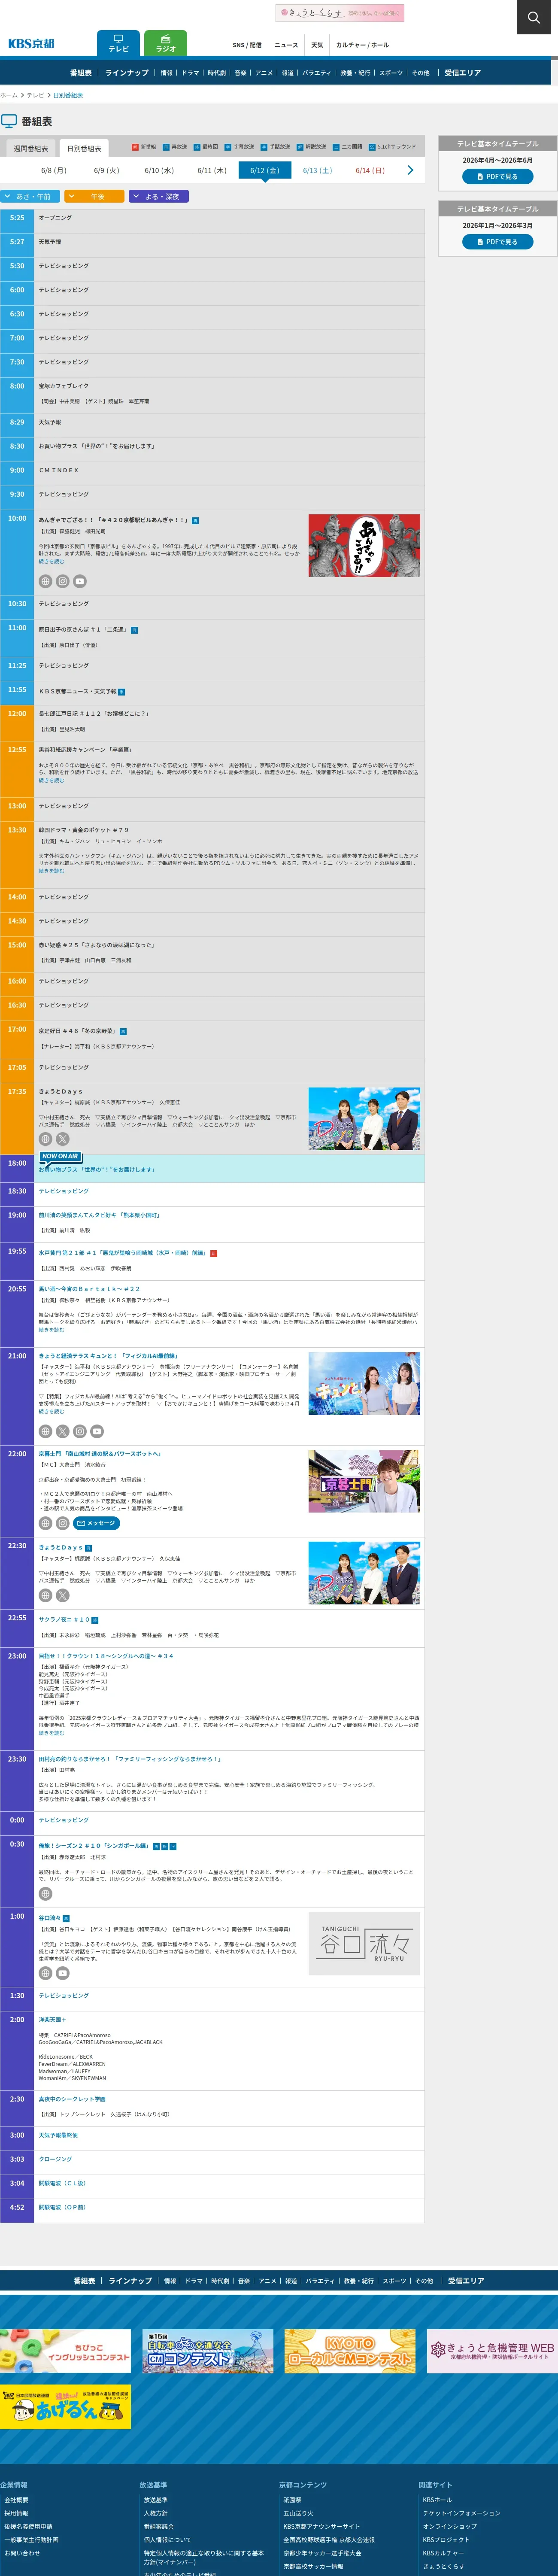Image resolution: width=558 pixels, height=2576 pixels.
Task: Open SNS/配信 in header menu
Action: (x=247, y=45)
